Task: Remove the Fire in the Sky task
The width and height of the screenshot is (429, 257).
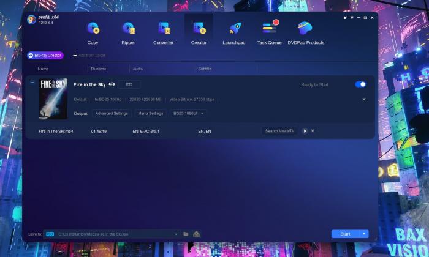Action: [364, 99]
